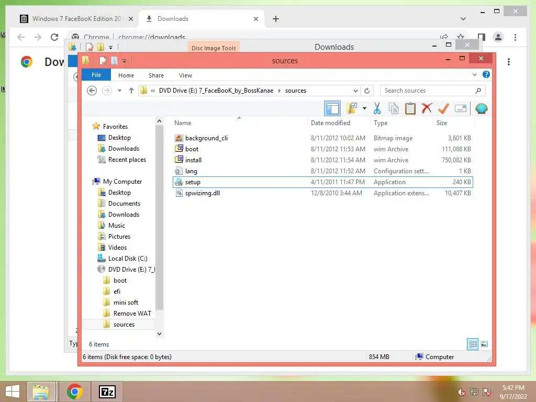Open Local Disk (C:) in navigation pane
536x402 pixels.
point(128,259)
